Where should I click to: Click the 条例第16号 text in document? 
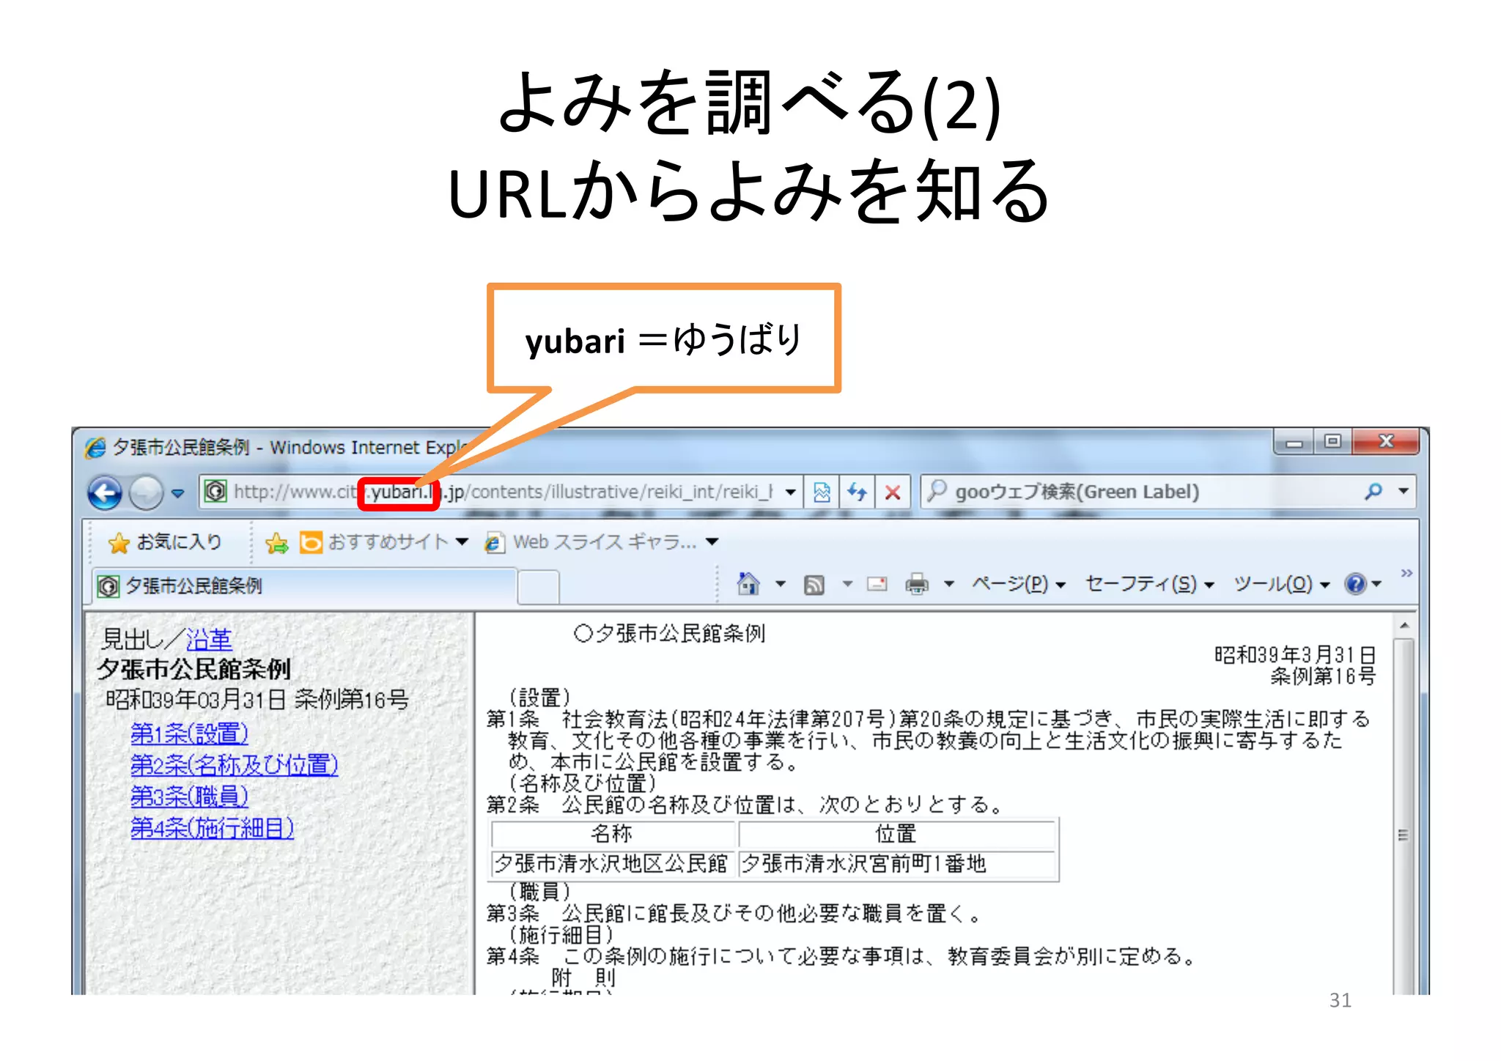click(1323, 676)
